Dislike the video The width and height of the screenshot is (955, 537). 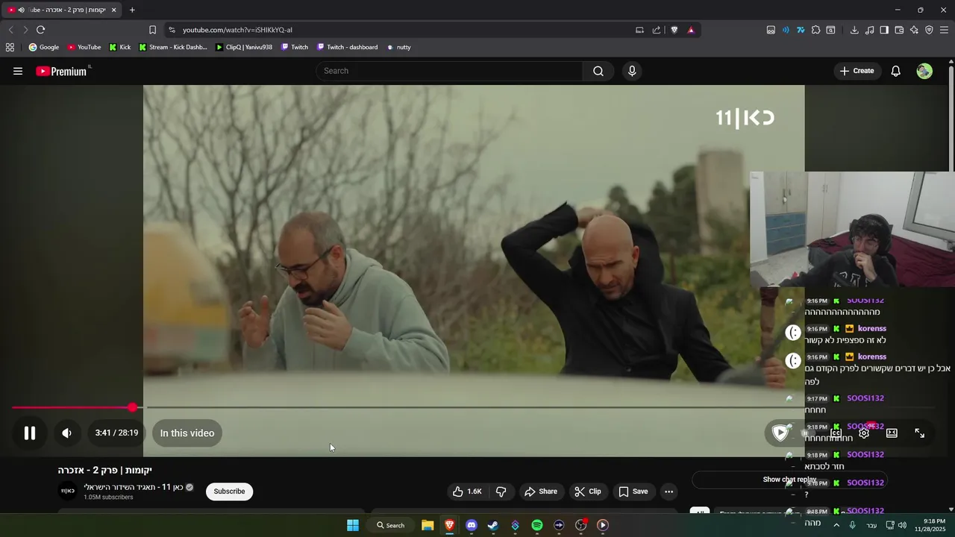click(501, 492)
